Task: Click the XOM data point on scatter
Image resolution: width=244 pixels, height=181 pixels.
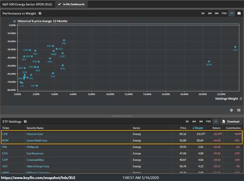Action: (x=209, y=61)
